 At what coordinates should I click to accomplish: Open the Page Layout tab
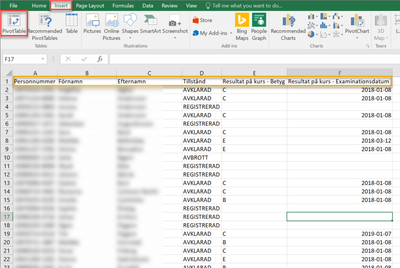[x=90, y=6]
